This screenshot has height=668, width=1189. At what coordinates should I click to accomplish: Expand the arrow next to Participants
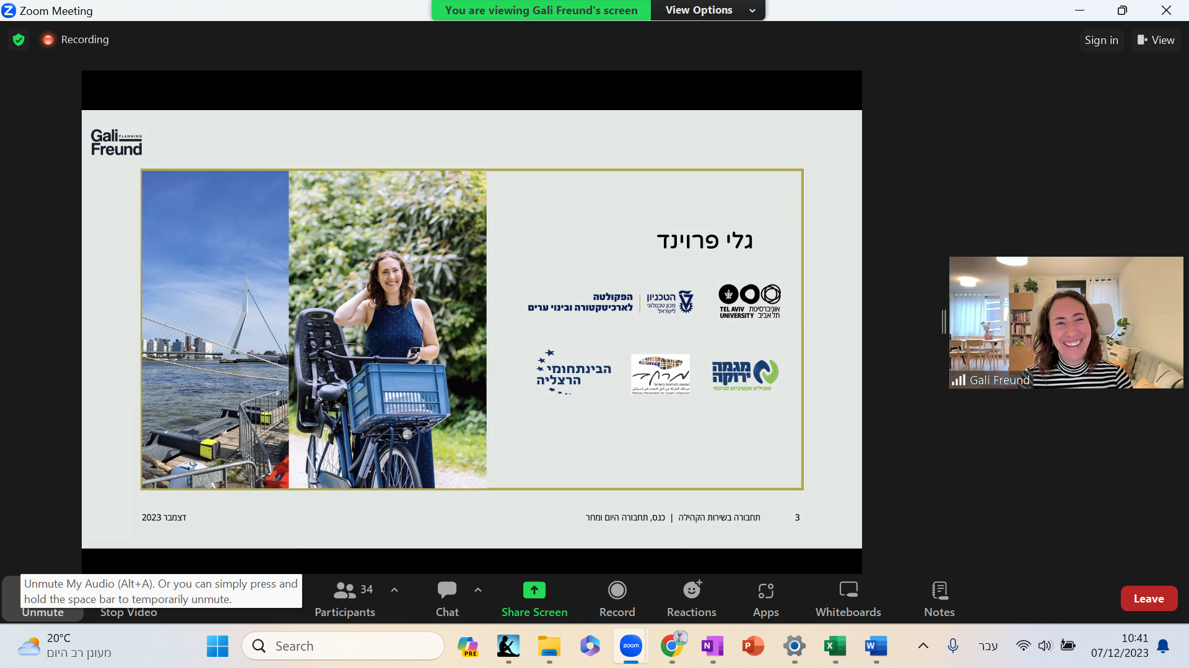394,590
